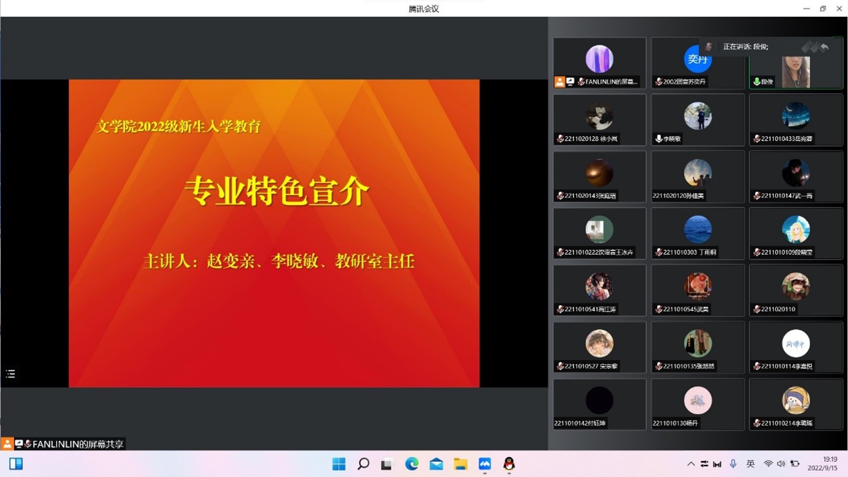
Task: Open the network and volume quick settings
Action: pyautogui.click(x=774, y=464)
